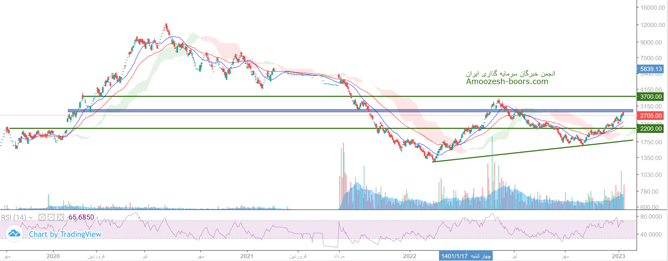Click the 12000.00 price scale label
The image size is (668, 261).
point(652,25)
